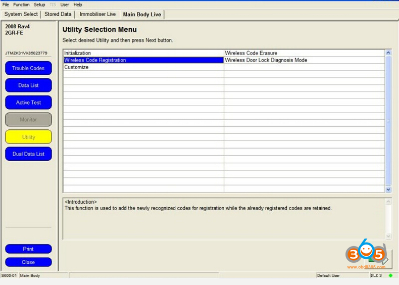Click the DLC 3 status entry

click(x=376, y=275)
